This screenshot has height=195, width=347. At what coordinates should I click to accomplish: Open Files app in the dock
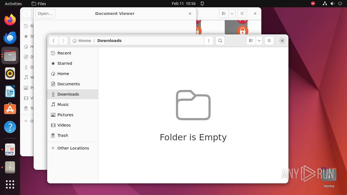tap(10, 56)
